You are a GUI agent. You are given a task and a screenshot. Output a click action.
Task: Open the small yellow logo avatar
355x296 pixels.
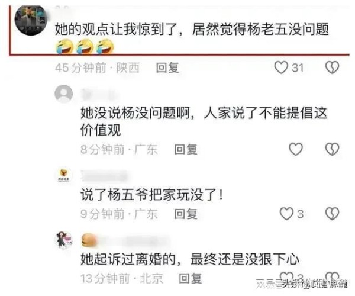(x=64, y=175)
